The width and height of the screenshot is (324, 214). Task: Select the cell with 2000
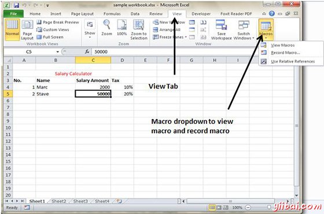point(93,87)
